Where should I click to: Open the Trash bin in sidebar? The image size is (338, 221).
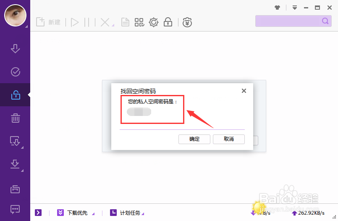16,118
